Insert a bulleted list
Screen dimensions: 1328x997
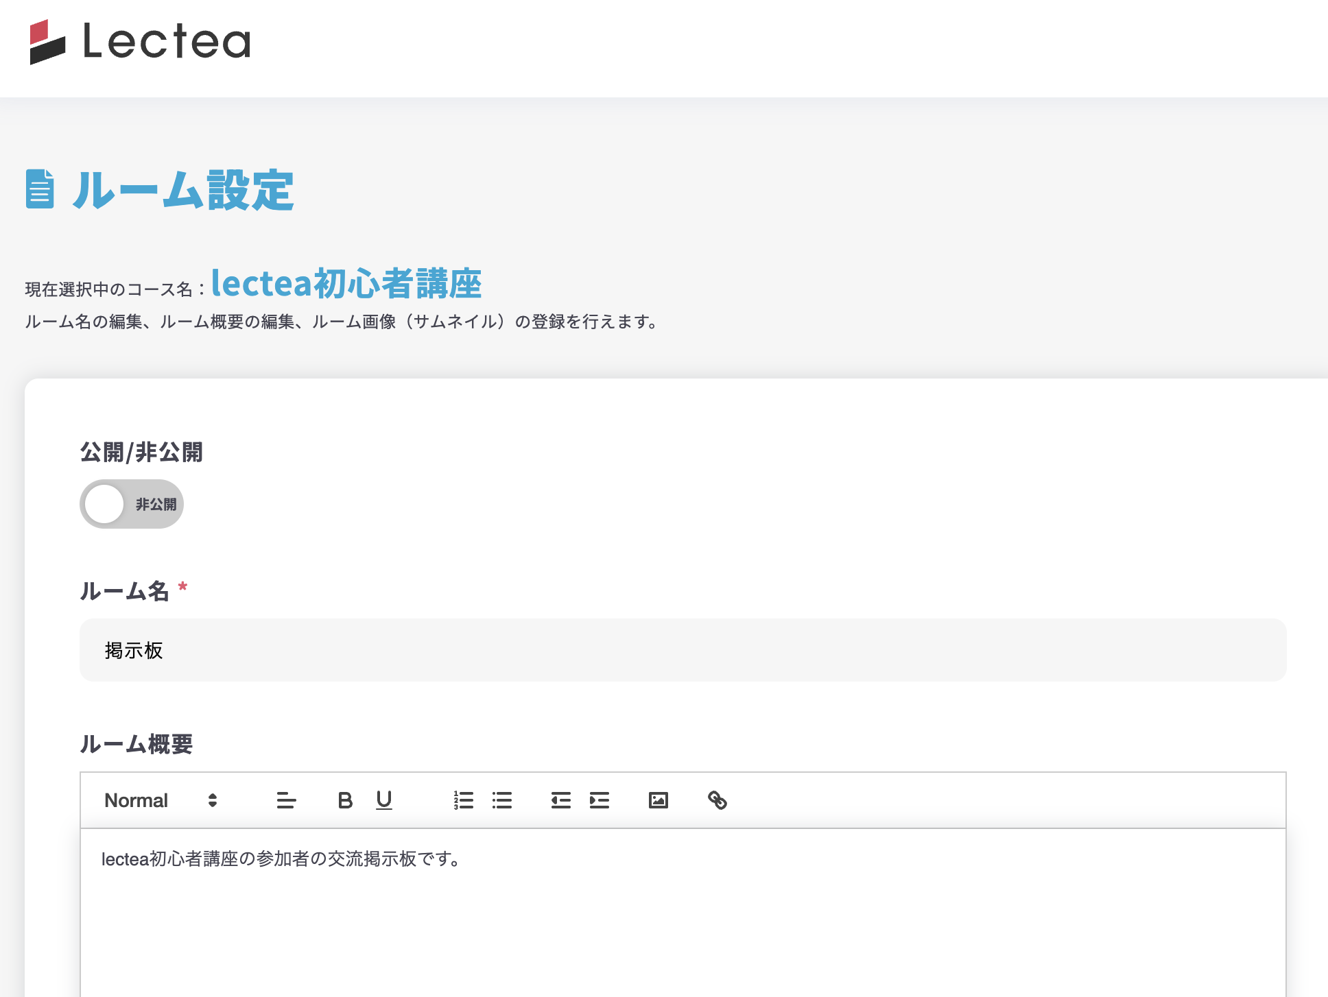click(x=502, y=800)
